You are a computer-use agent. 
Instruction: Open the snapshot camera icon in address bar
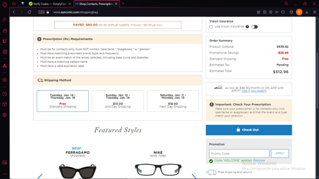[265, 12]
